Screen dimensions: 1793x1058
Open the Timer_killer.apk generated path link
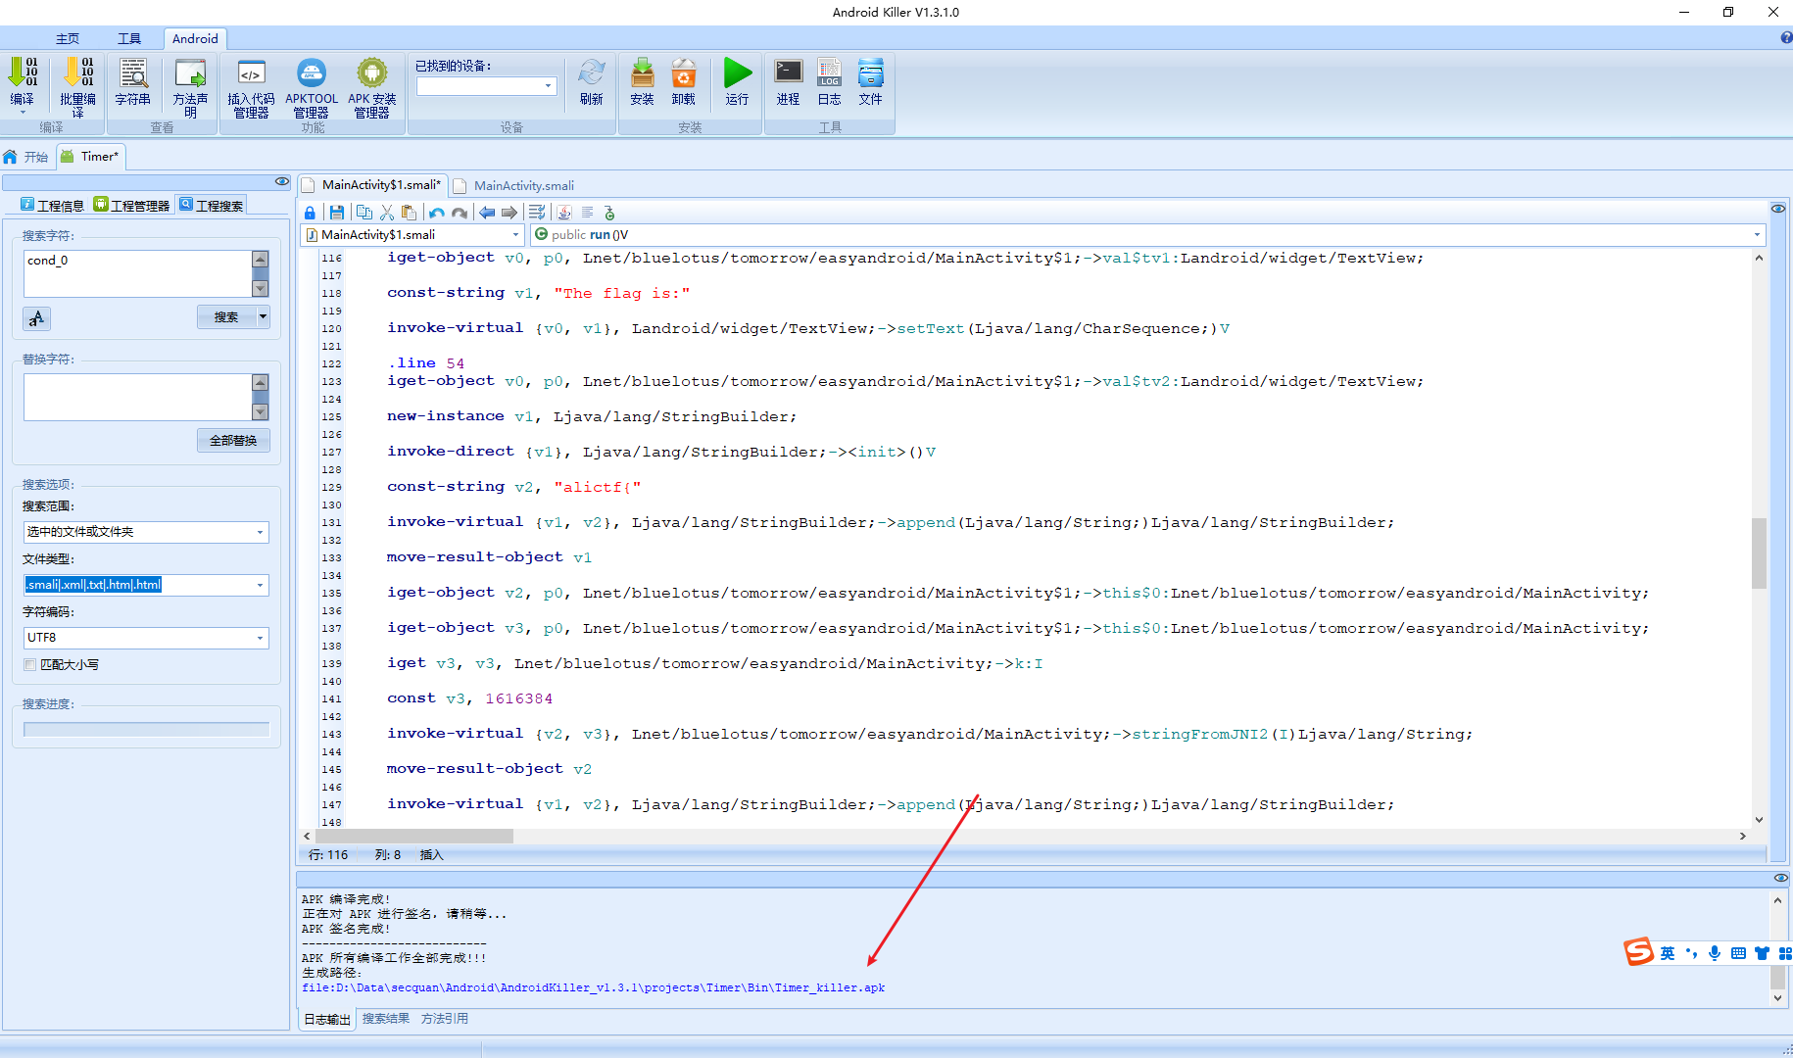tap(593, 987)
